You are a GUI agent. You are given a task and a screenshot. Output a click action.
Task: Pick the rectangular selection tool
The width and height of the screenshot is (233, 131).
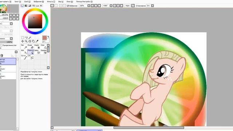(23, 38)
